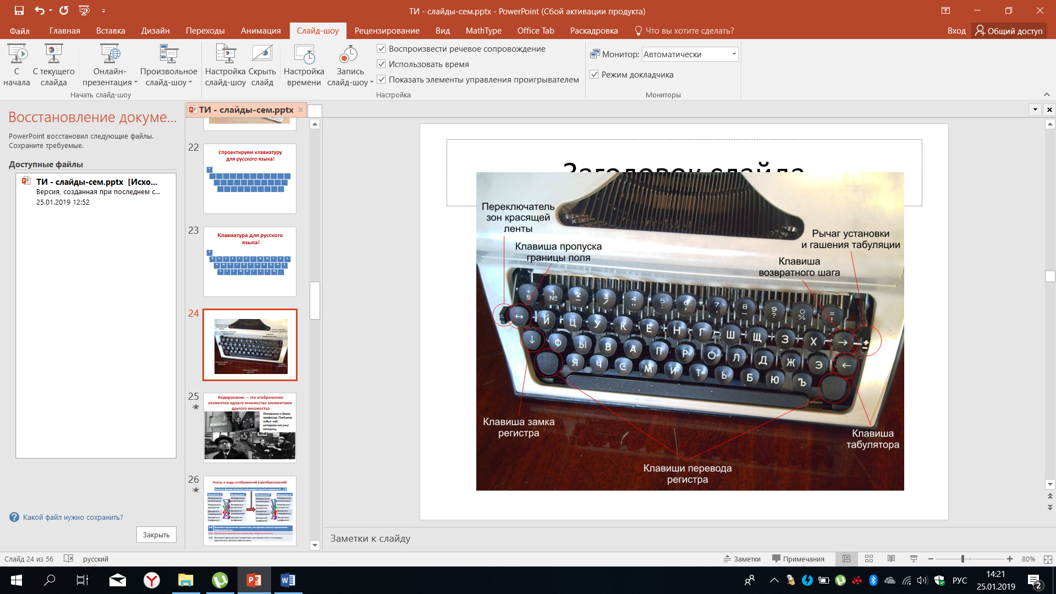1056x594 pixels.
Task: Undo the last action
Action: [x=39, y=10]
